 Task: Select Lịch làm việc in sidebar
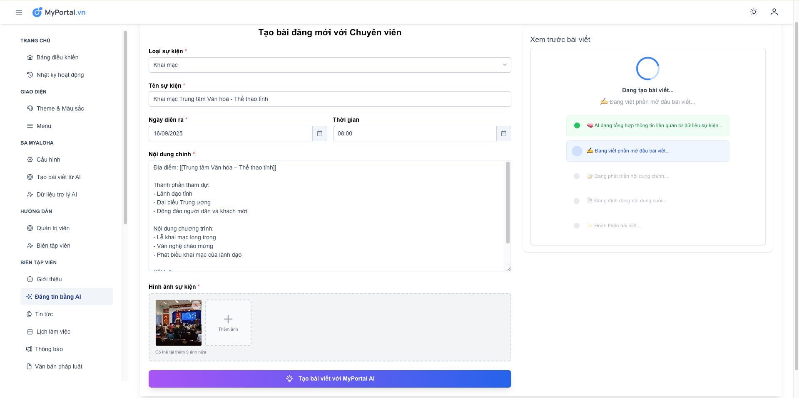coord(53,332)
